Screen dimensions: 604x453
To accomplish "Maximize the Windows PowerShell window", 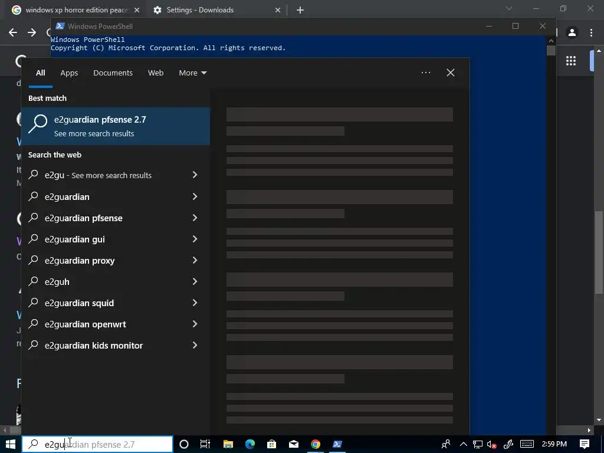I will [516, 26].
